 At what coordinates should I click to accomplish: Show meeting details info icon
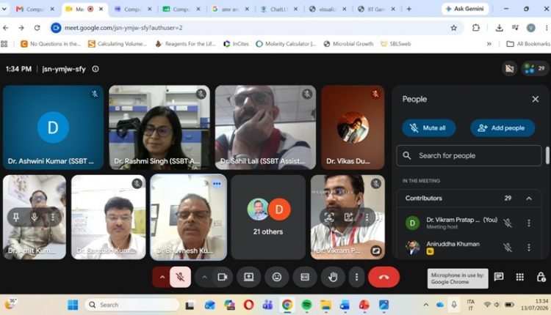pos(96,69)
